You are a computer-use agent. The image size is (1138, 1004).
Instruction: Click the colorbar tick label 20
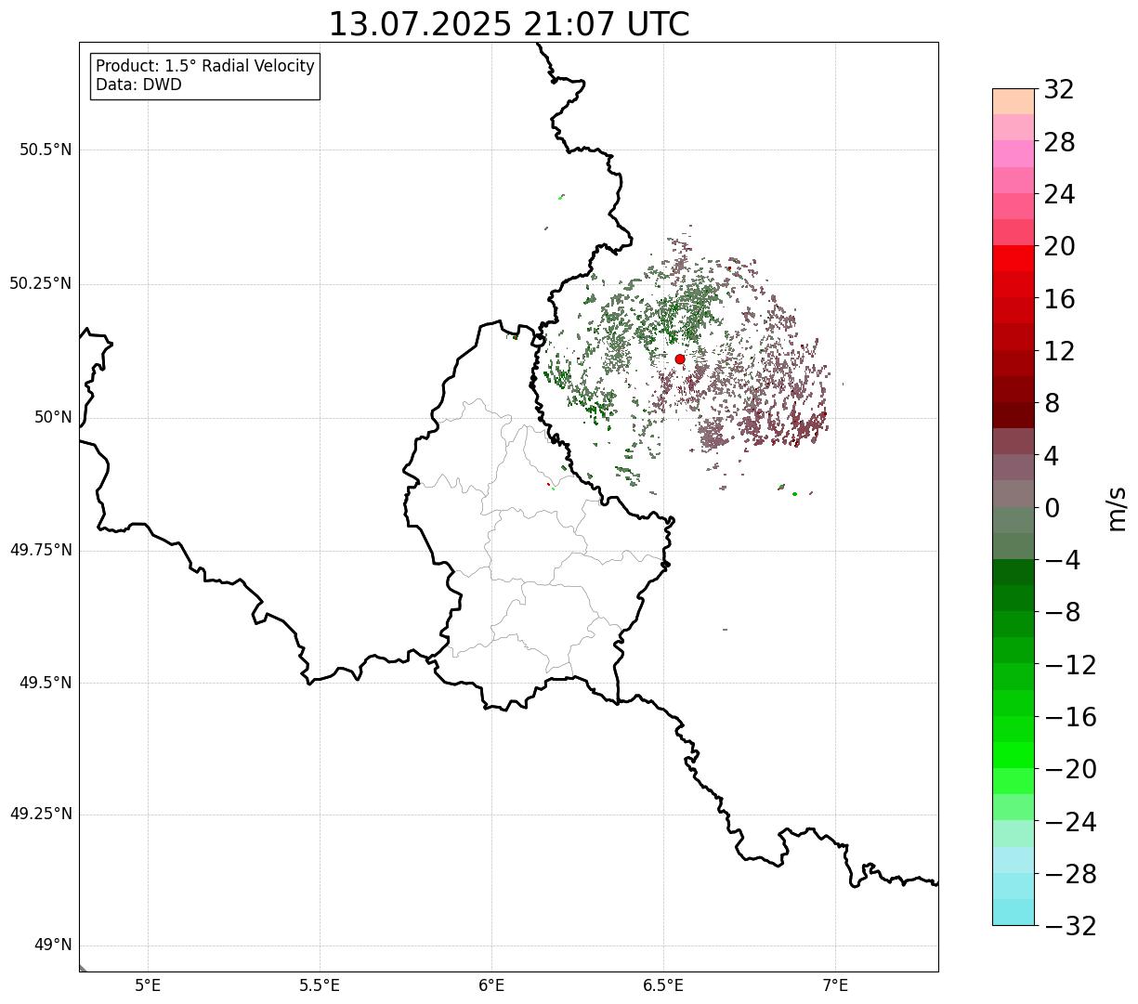coord(1059,246)
